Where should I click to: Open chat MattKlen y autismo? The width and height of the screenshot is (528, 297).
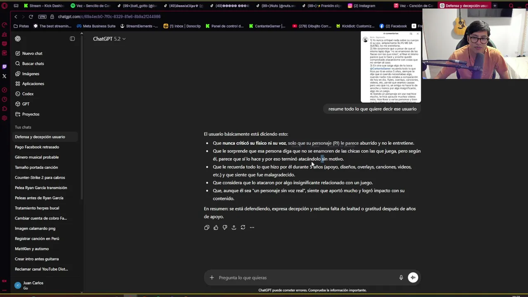pos(32,249)
